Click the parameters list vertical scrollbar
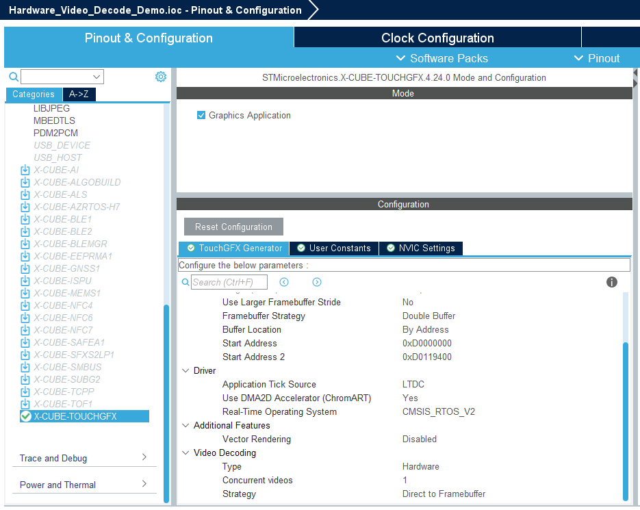The width and height of the screenshot is (640, 510). [626, 422]
